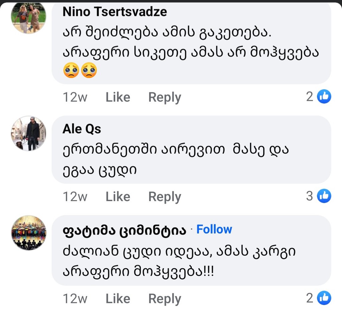The image size is (342, 313).
Task: Click the like reaction icon on ფატიმა ციმინტია's comment
Action: click(324, 298)
